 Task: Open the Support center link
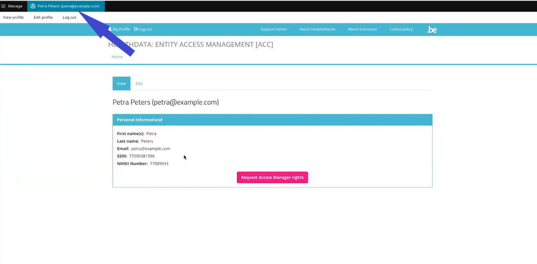[274, 29]
